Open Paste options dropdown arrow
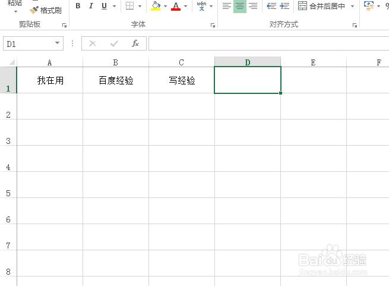 coord(15,11)
